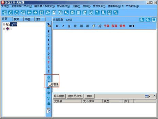Click the notepad edit toolbar icon
The height and width of the screenshot is (119, 158).
pos(79,13)
